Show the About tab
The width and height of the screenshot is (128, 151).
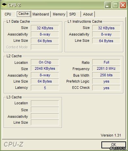click(88, 14)
